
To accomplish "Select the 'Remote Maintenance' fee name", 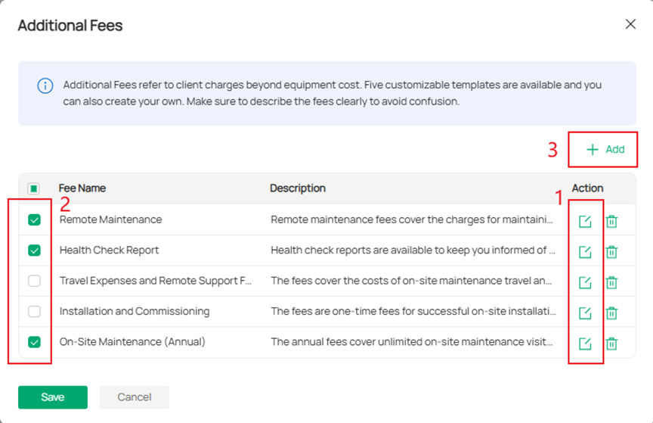I will point(111,219).
